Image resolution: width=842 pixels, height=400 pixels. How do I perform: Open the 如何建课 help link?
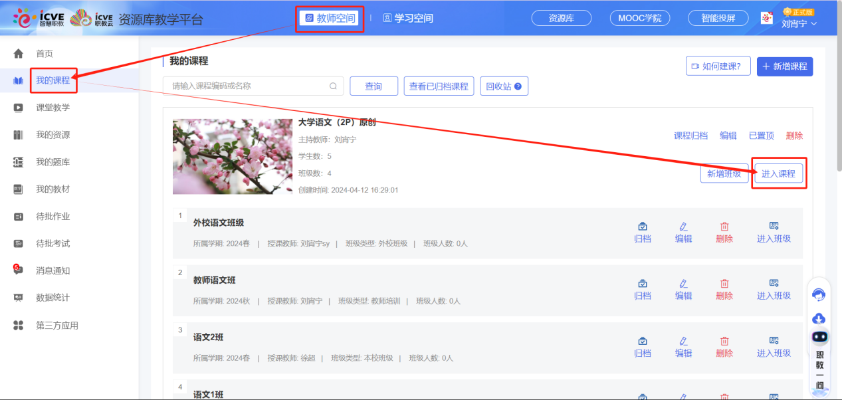(718, 66)
